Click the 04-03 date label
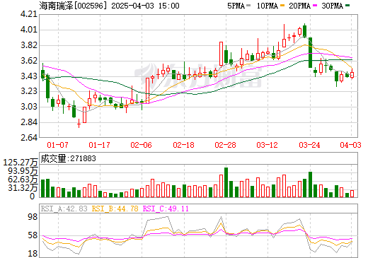 coord(350,145)
